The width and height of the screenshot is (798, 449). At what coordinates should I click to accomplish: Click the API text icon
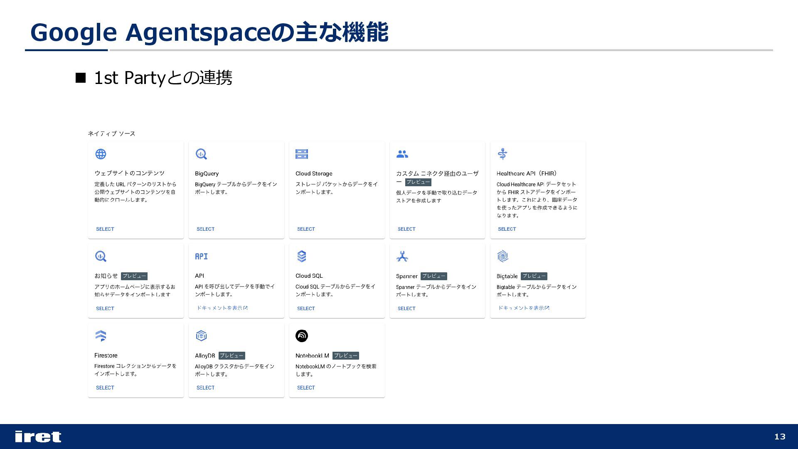coord(201,256)
